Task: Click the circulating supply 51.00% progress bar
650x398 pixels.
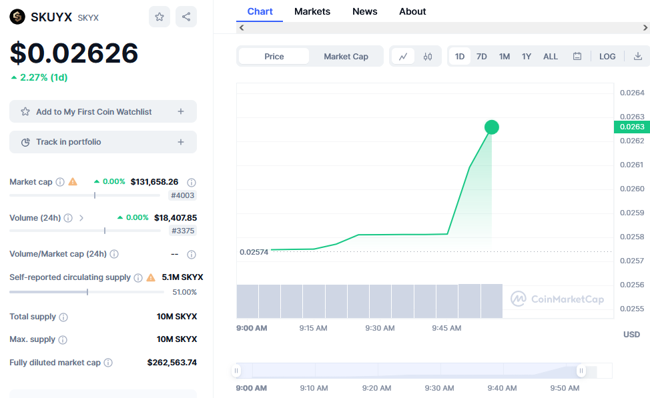Action: pyautogui.click(x=87, y=292)
